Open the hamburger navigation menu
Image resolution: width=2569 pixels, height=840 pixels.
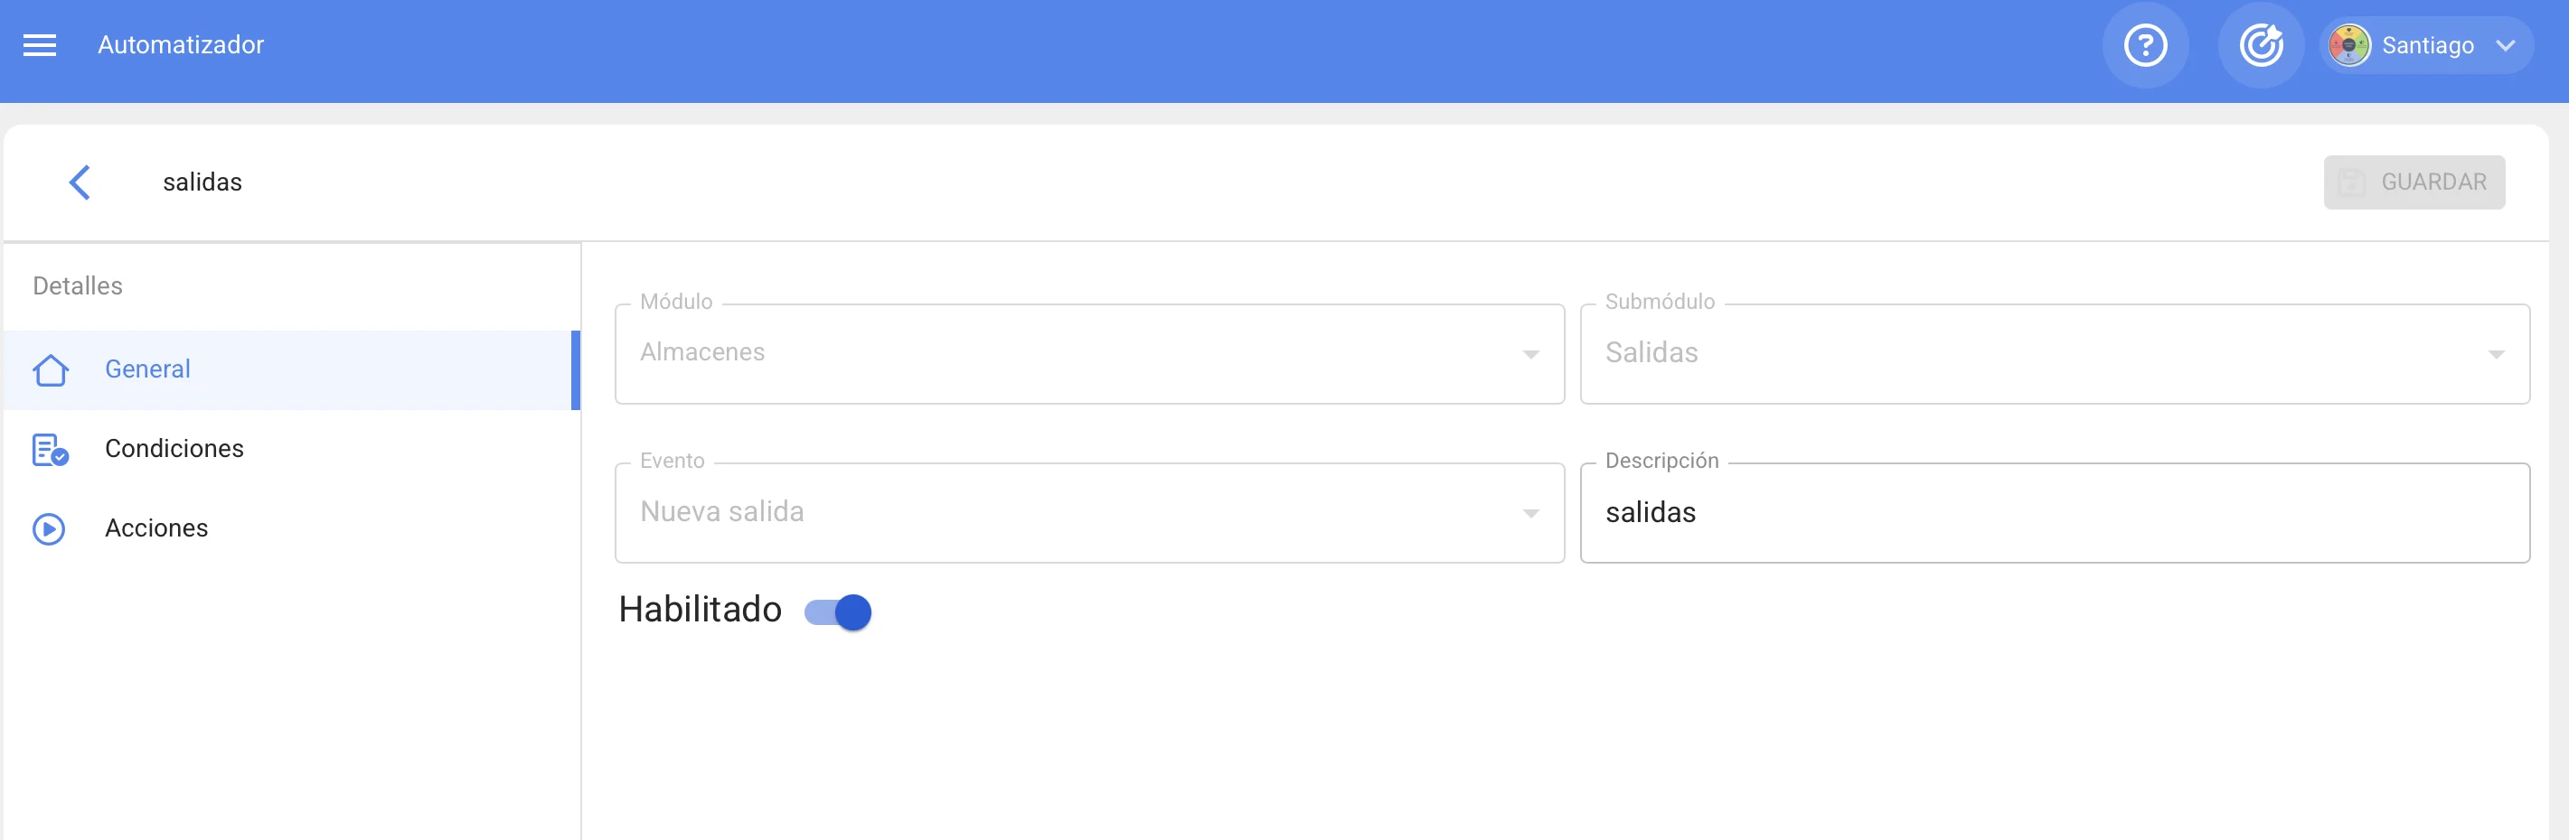coord(40,45)
